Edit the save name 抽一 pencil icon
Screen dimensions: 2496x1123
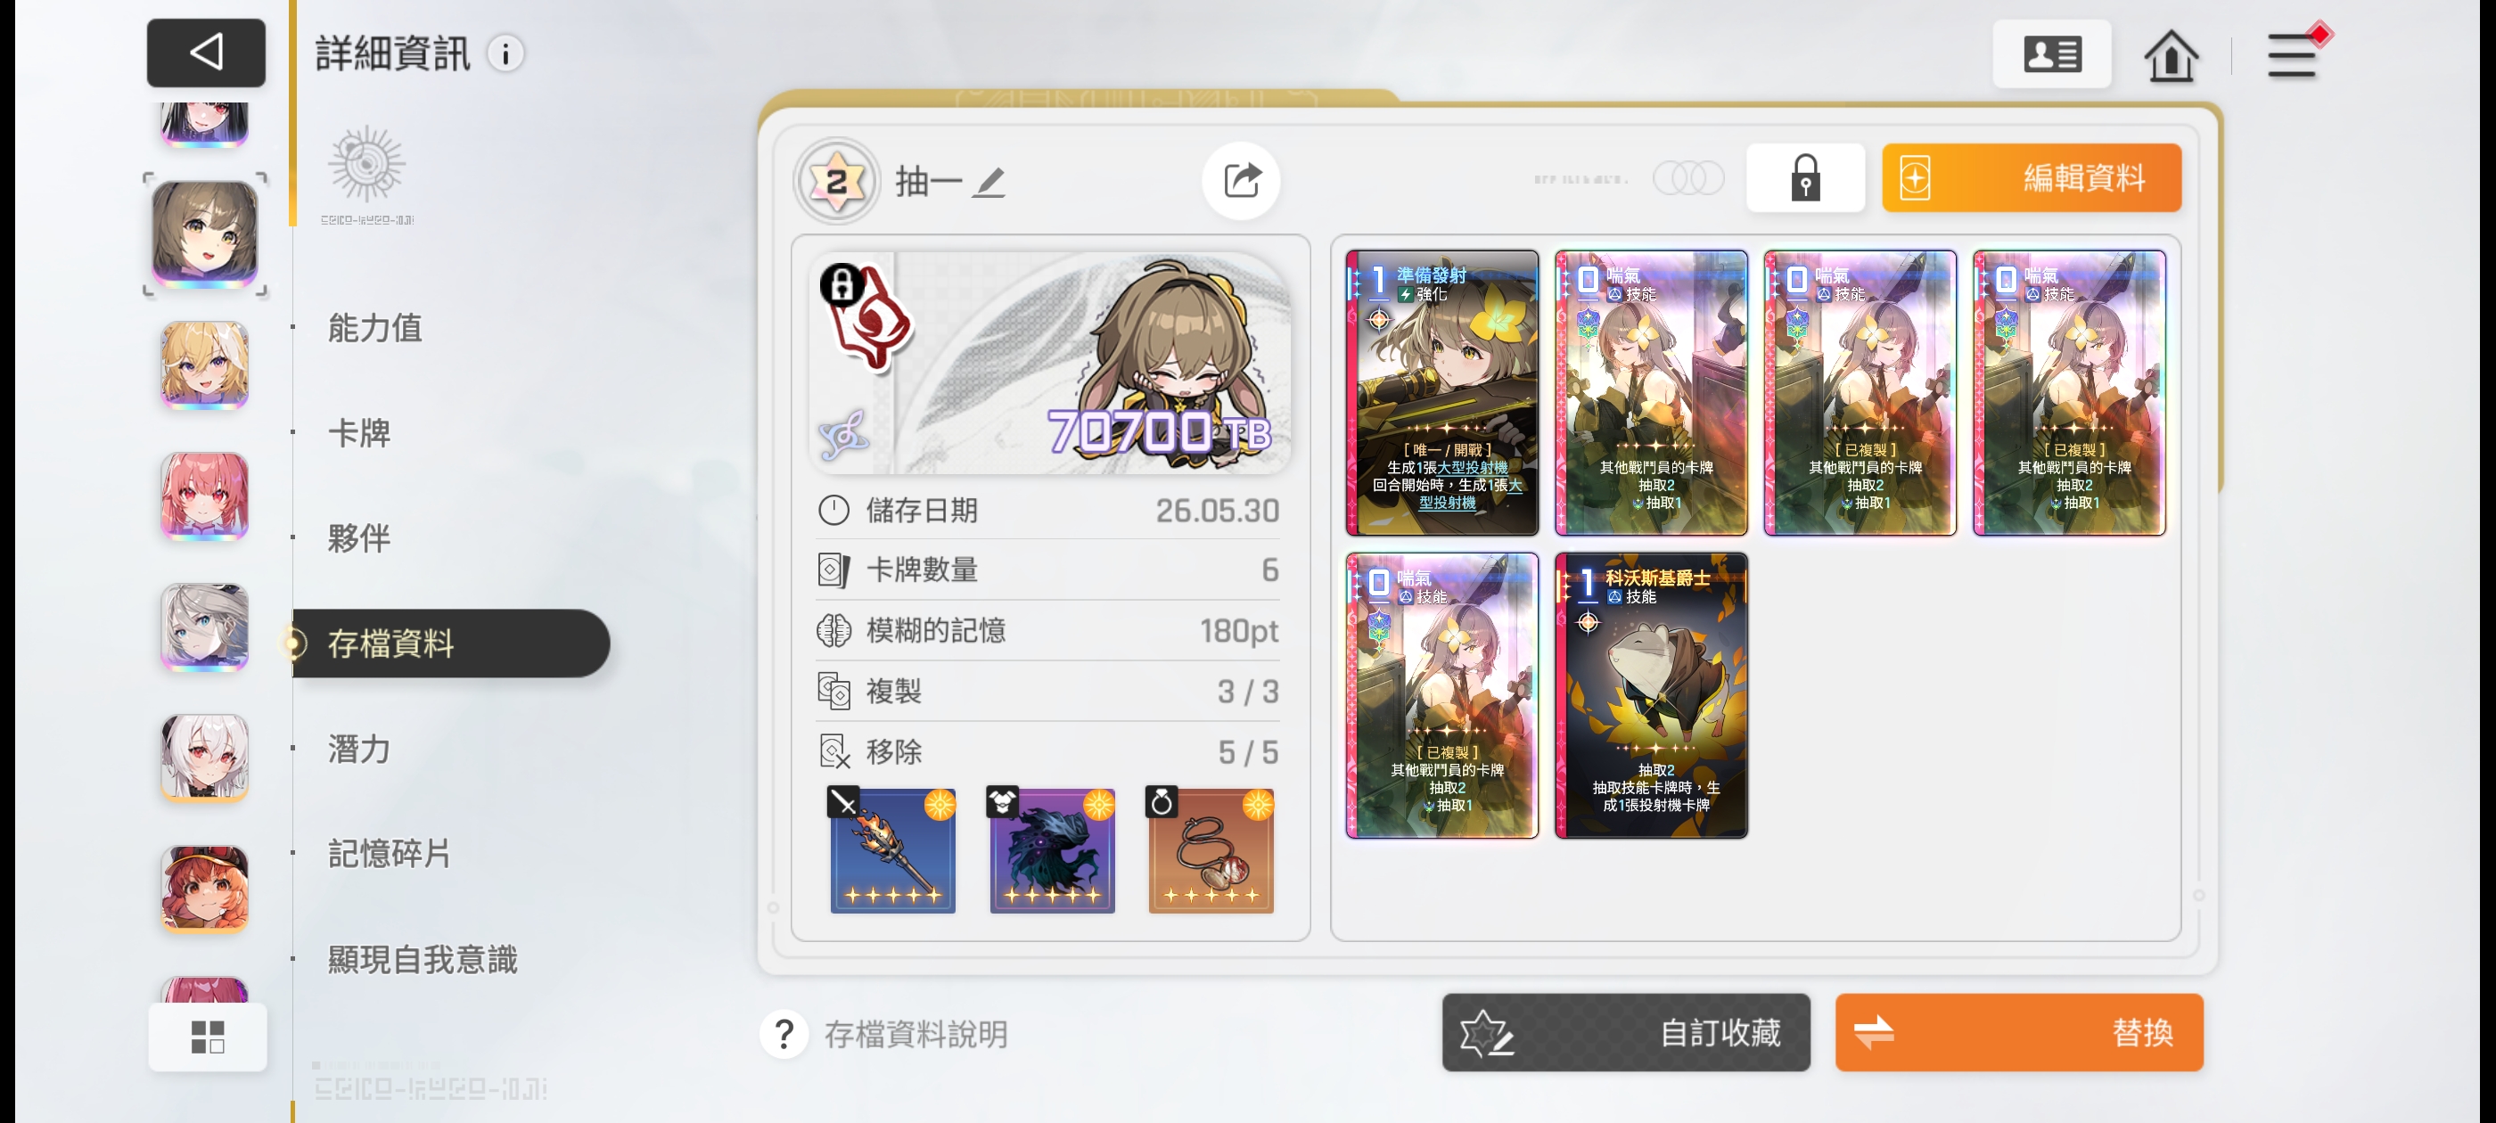pyautogui.click(x=989, y=181)
